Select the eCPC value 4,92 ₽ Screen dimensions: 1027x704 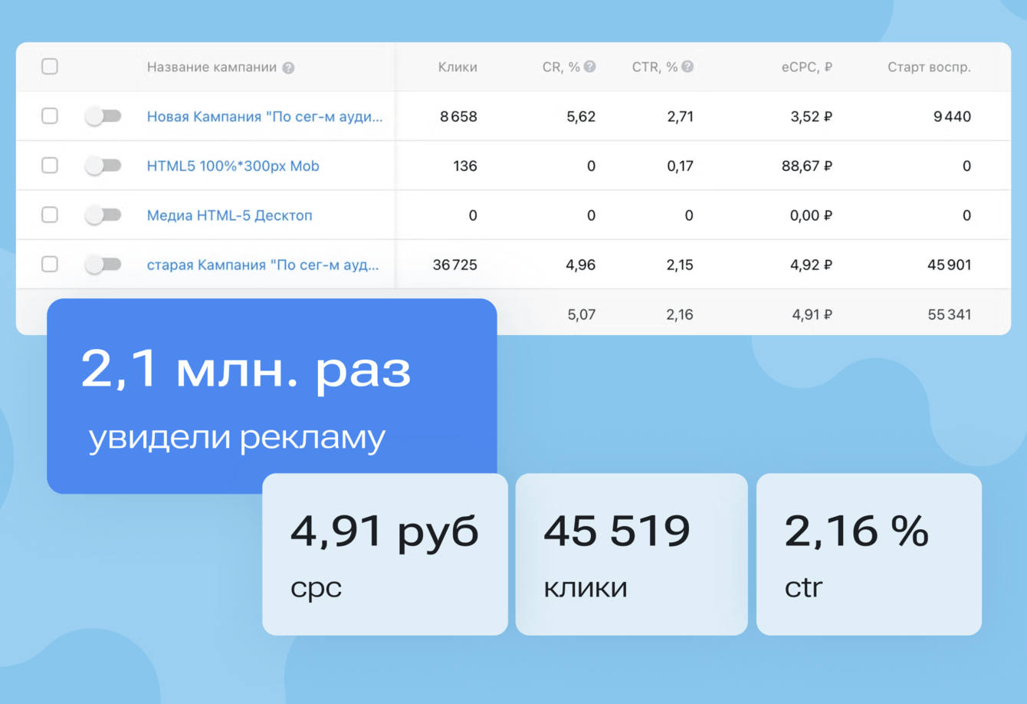pos(812,265)
